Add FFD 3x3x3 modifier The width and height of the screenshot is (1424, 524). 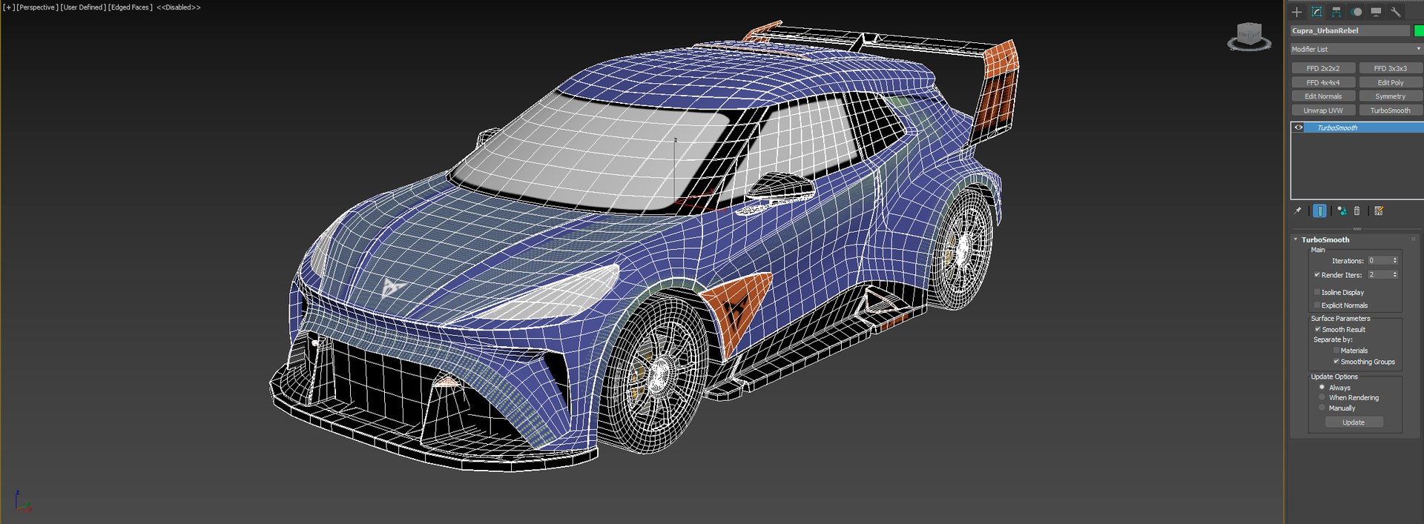click(1391, 68)
